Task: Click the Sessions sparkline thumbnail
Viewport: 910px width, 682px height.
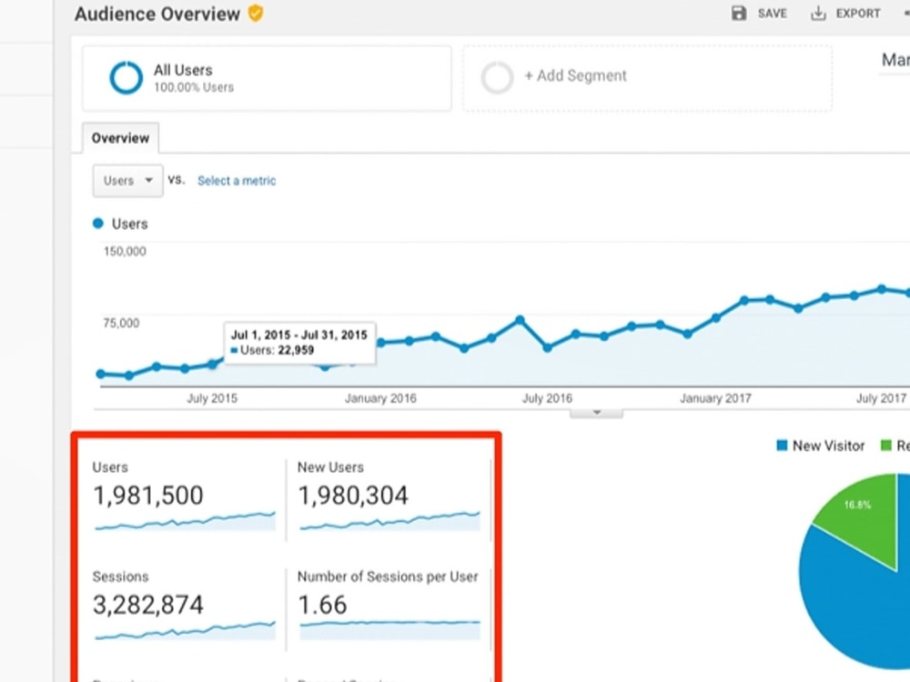Action: [x=185, y=630]
